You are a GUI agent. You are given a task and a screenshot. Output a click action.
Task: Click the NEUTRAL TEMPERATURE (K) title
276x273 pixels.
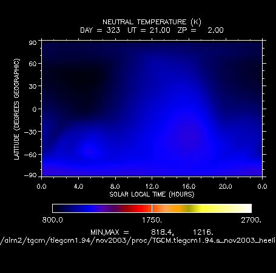[152, 22]
